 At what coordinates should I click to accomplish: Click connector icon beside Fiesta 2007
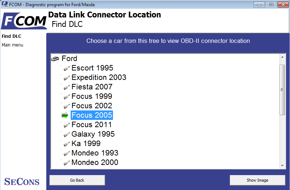67,87
